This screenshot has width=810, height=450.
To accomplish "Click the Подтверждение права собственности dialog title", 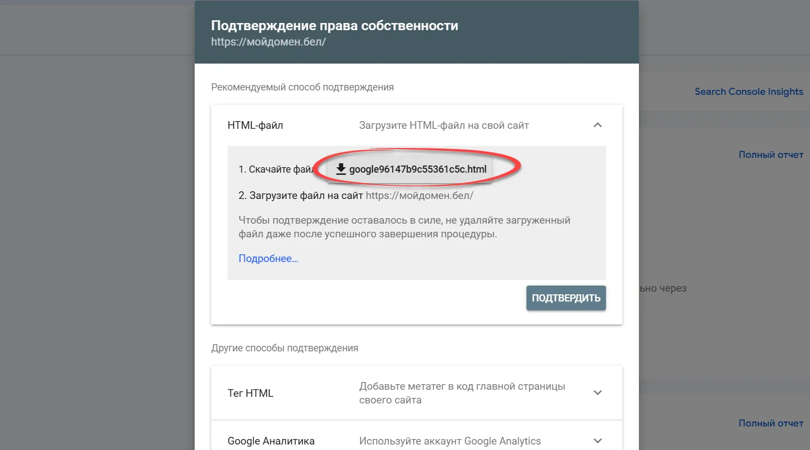I will pyautogui.click(x=335, y=26).
